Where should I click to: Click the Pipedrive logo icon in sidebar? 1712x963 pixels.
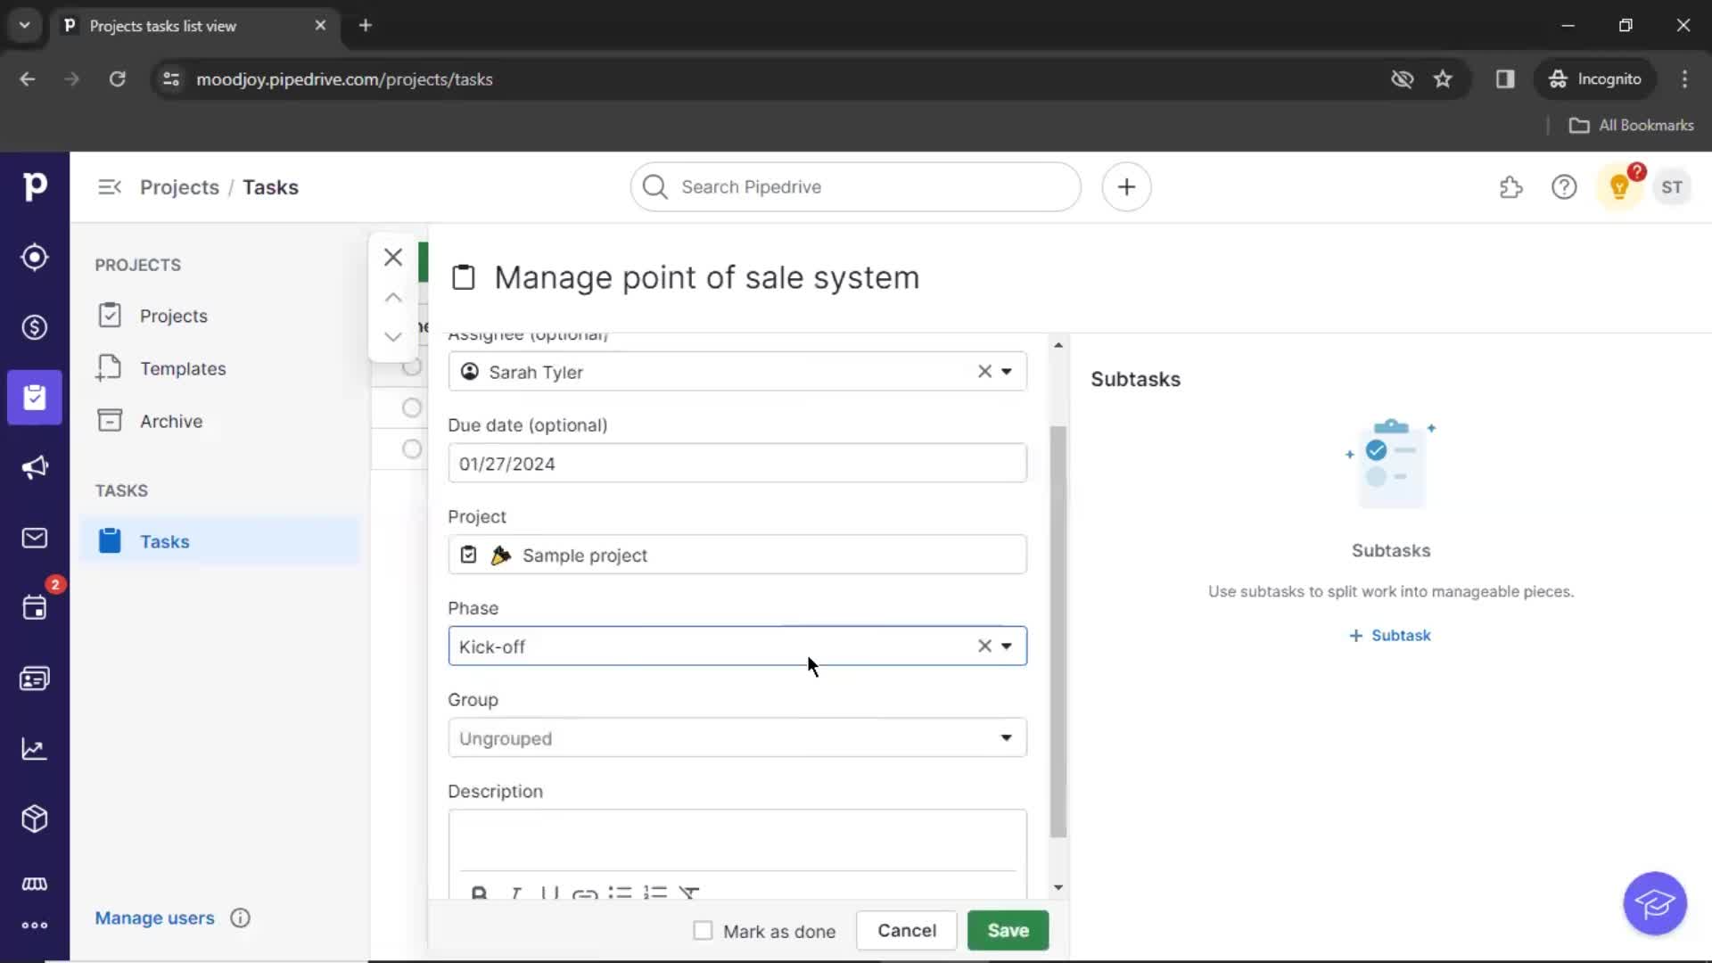pyautogui.click(x=36, y=185)
